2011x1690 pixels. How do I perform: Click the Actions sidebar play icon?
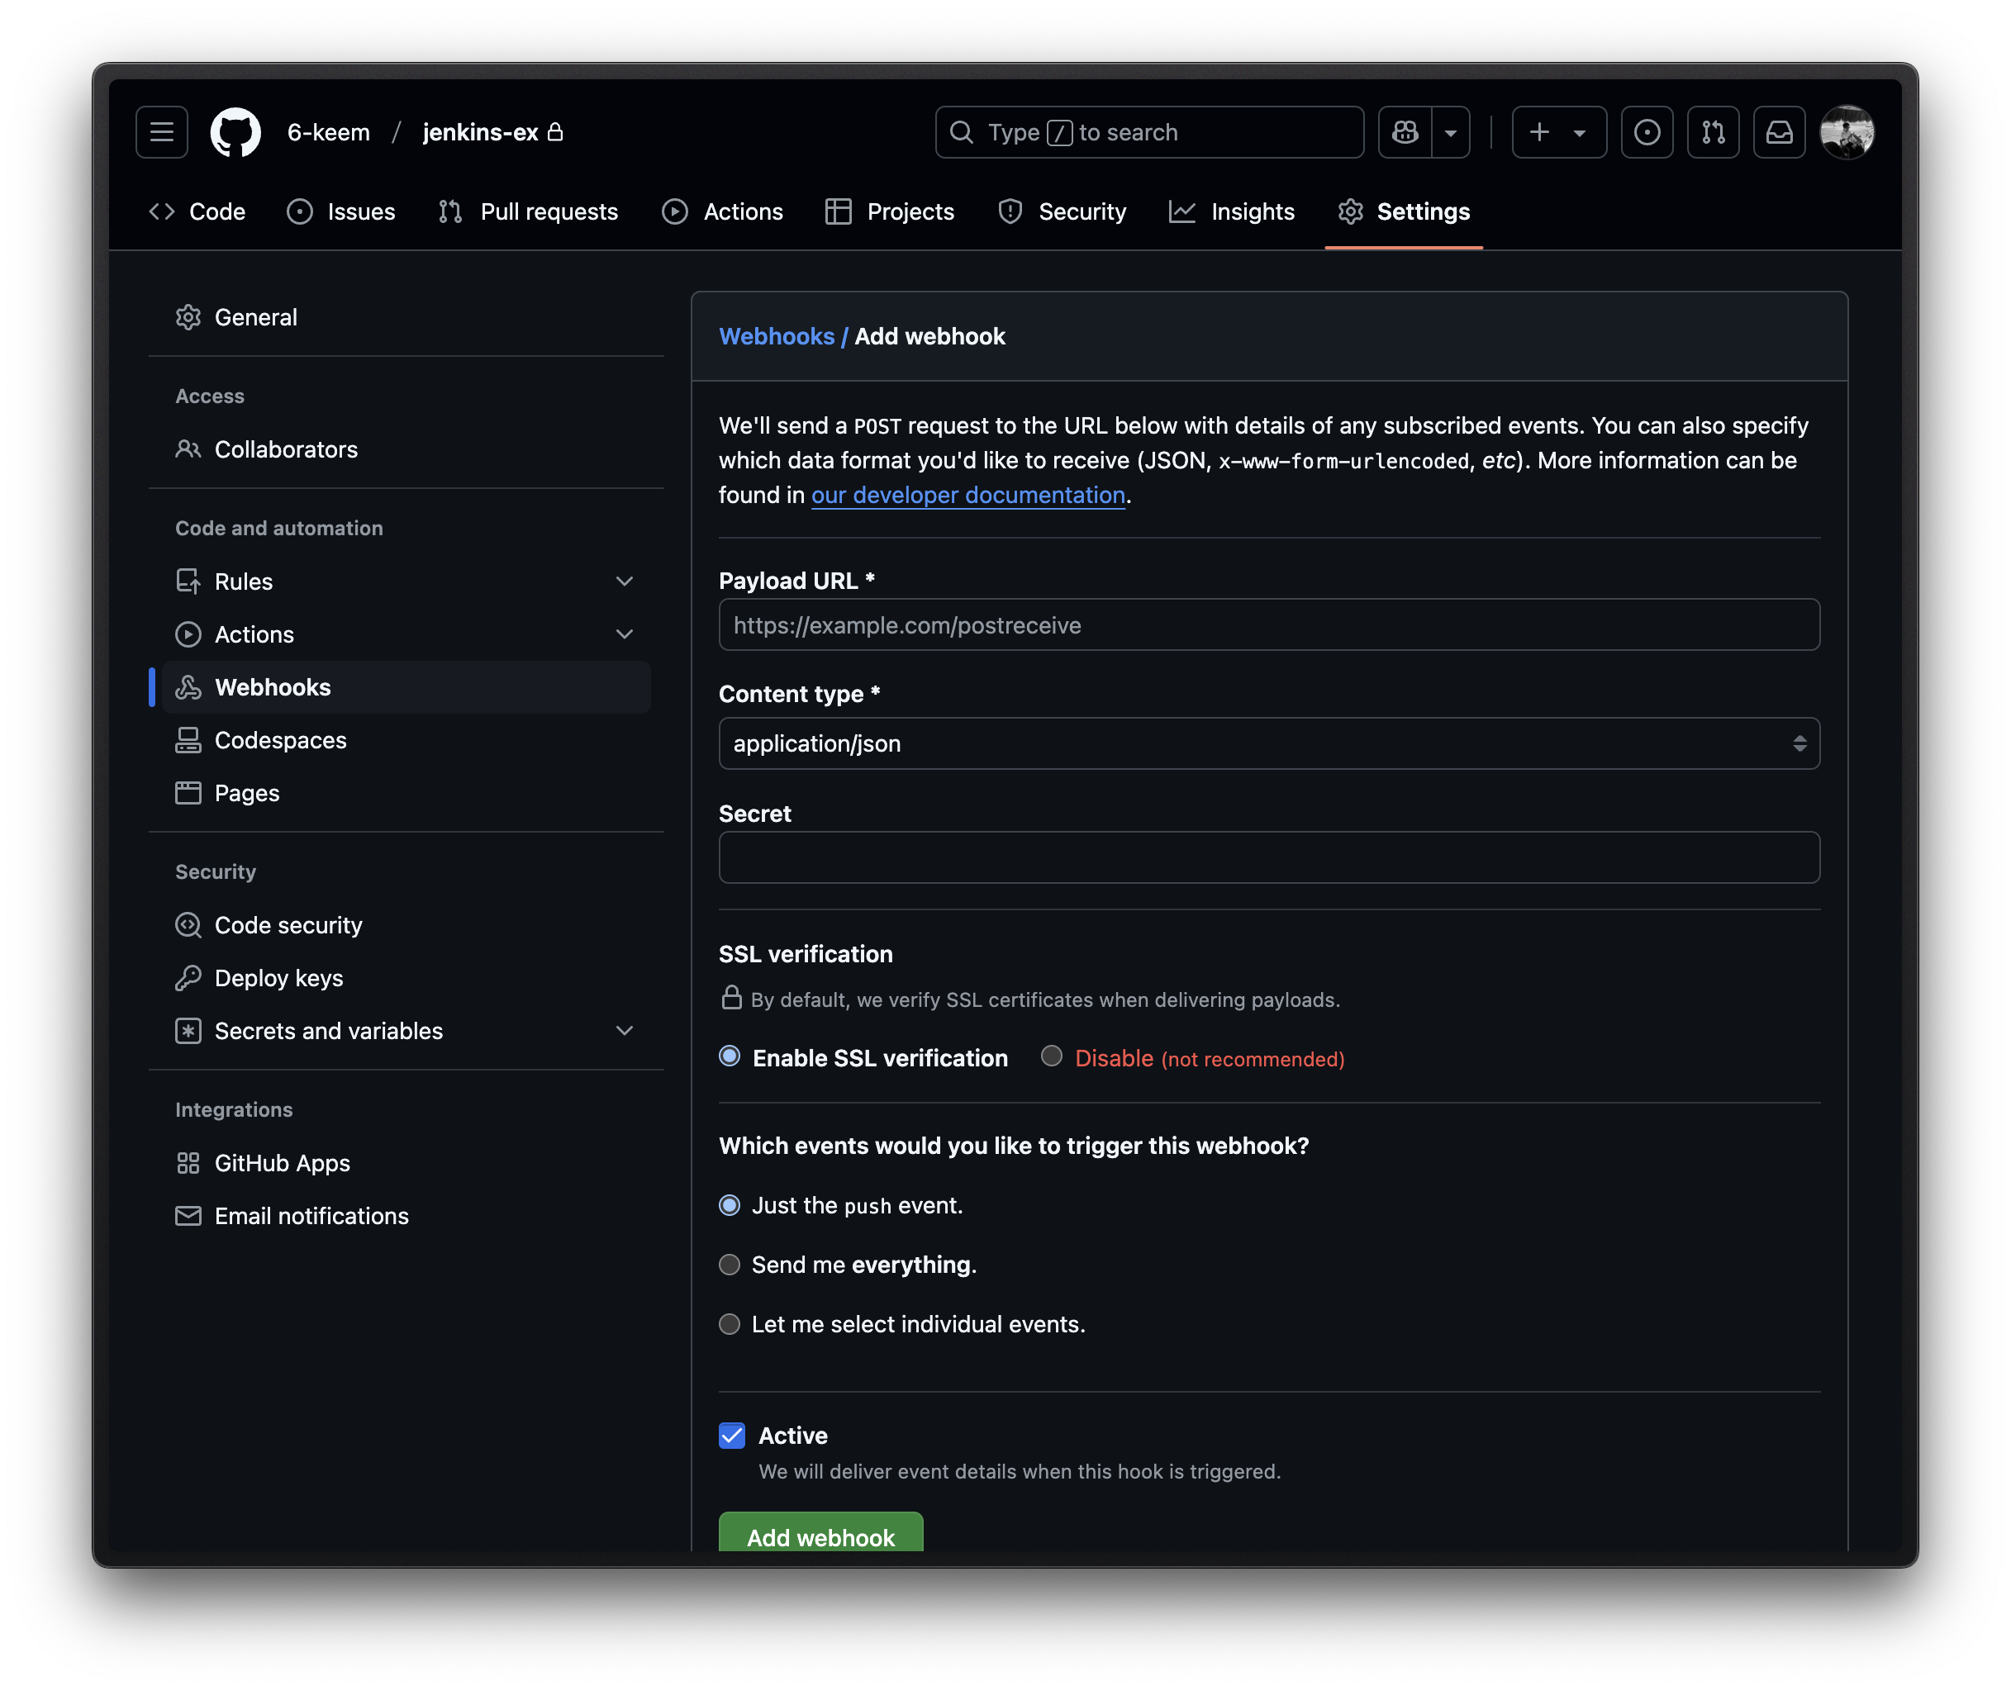[188, 634]
